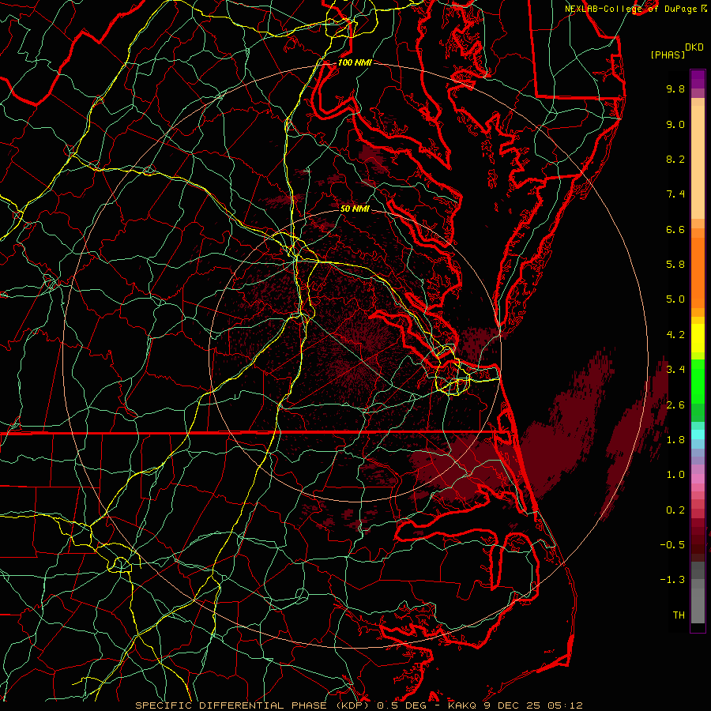This screenshot has height=711, width=711.
Task: Click the 1.0 value on the scale
Action: tap(675, 475)
